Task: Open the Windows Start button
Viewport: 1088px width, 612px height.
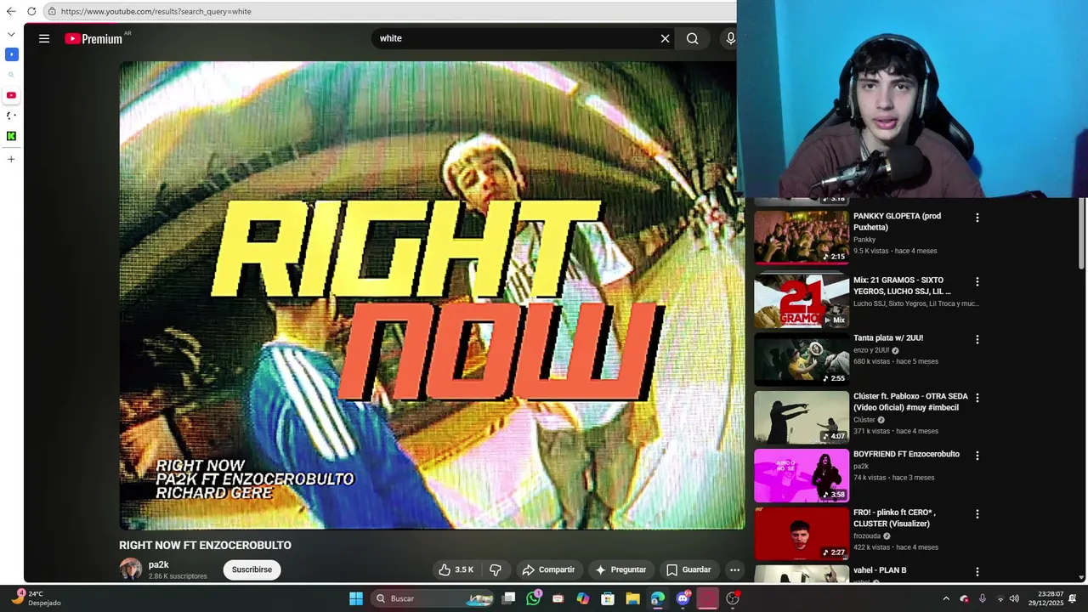Action: click(356, 598)
